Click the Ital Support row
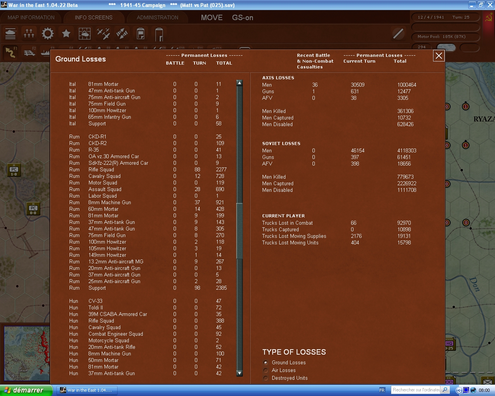Image resolution: width=495 pixels, height=396 pixels. [148, 124]
